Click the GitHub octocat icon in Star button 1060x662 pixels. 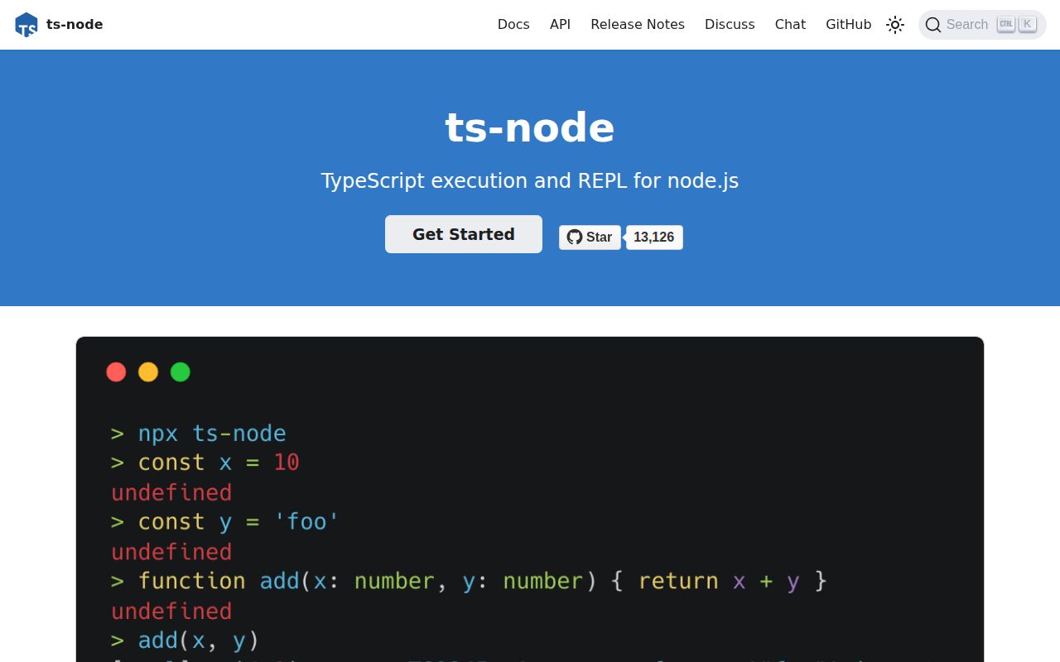575,237
